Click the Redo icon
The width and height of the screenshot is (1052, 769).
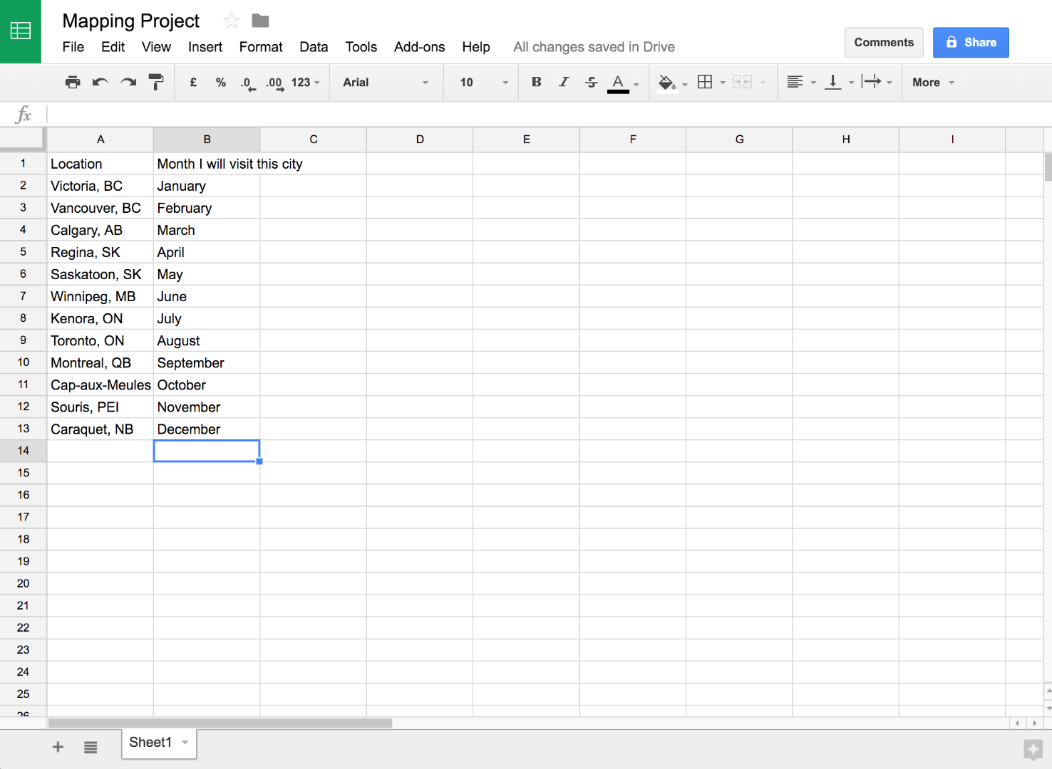pyautogui.click(x=128, y=82)
